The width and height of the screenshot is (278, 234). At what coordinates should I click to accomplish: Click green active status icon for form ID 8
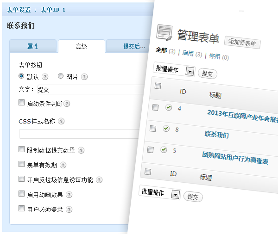coord(166,129)
